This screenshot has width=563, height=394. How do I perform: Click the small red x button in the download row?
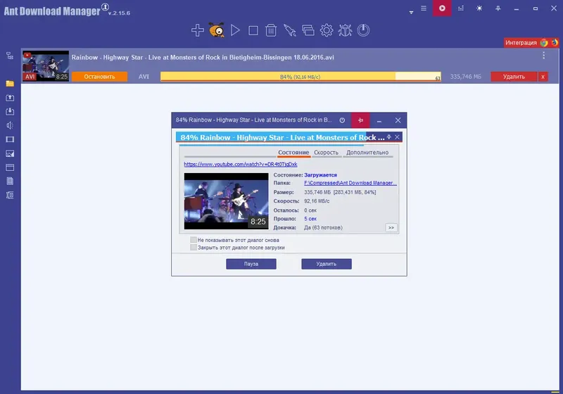pos(543,77)
